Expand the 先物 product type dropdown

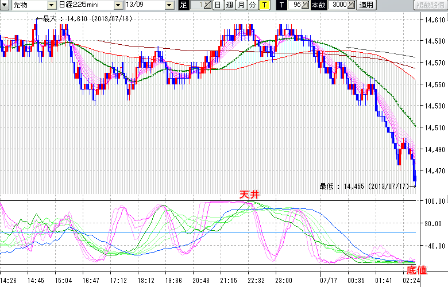(52, 5)
